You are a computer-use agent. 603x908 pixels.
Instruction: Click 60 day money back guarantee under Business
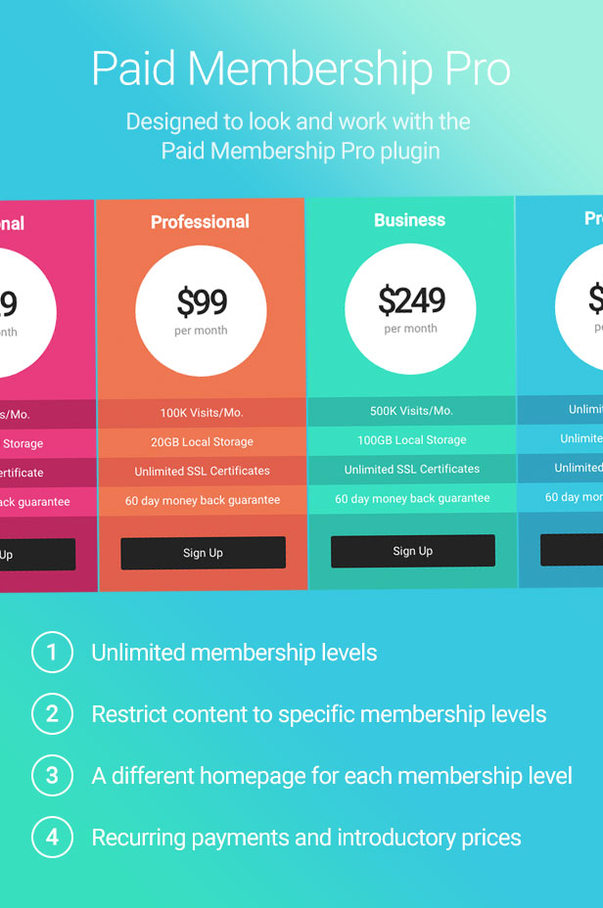(412, 499)
